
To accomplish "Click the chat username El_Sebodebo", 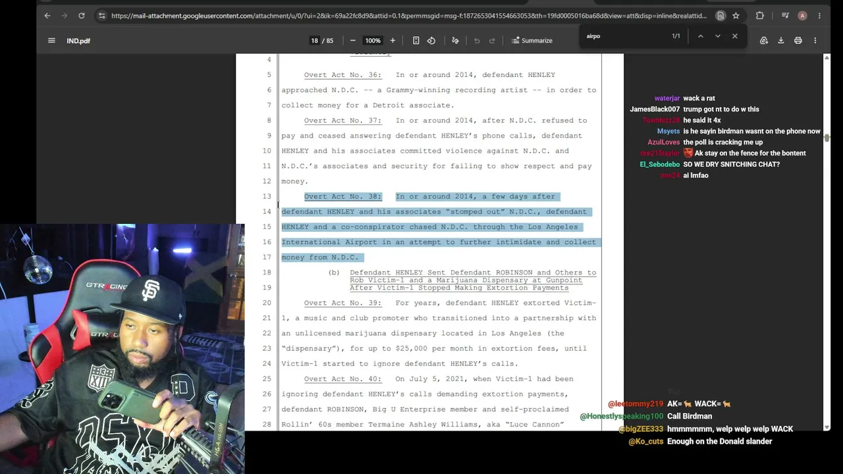I will point(660,165).
